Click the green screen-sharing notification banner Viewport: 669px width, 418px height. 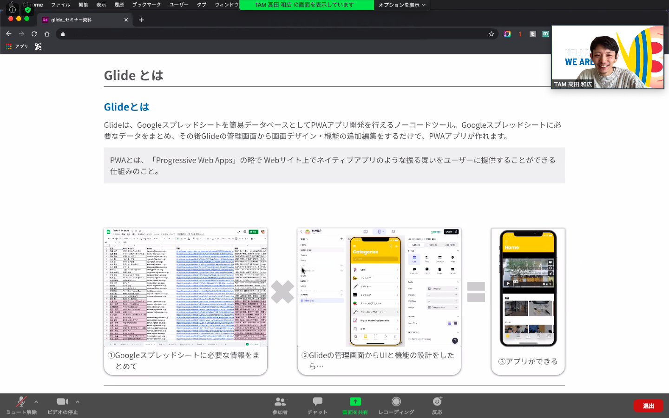(307, 5)
